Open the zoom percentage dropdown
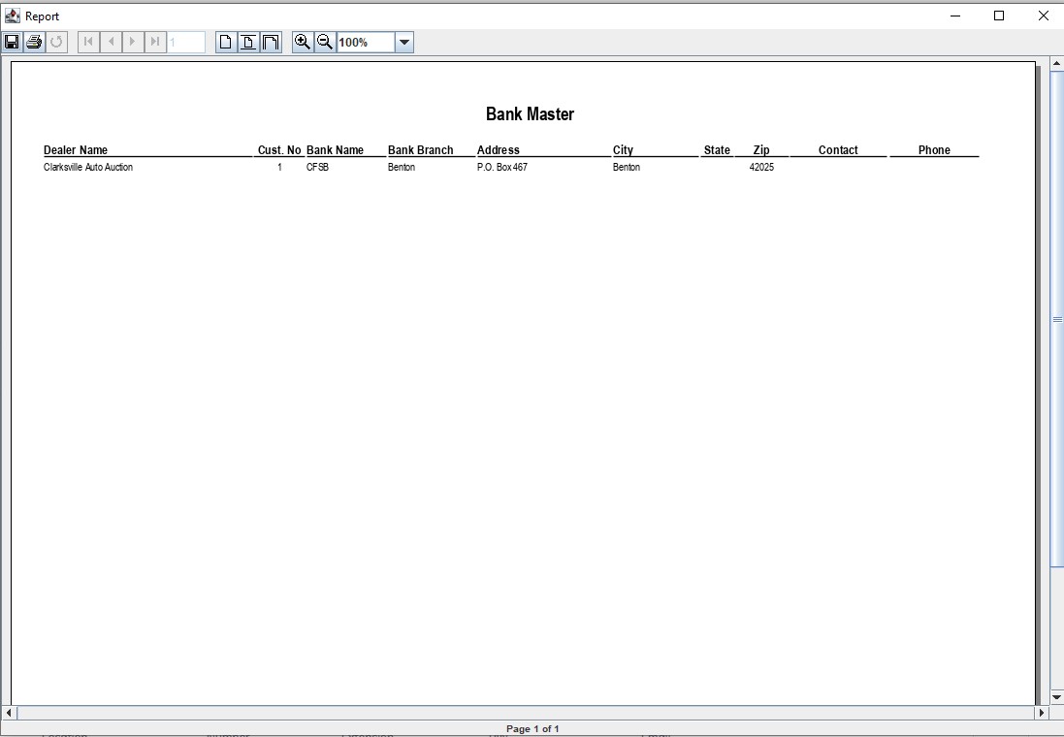The width and height of the screenshot is (1064, 737). pos(404,43)
